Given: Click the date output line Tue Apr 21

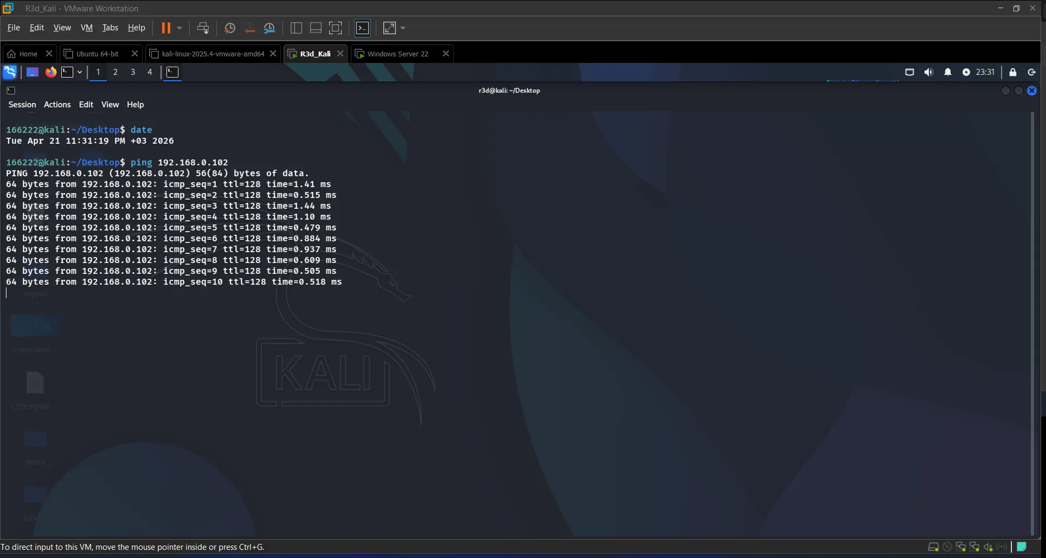Looking at the screenshot, I should pyautogui.click(x=90, y=140).
